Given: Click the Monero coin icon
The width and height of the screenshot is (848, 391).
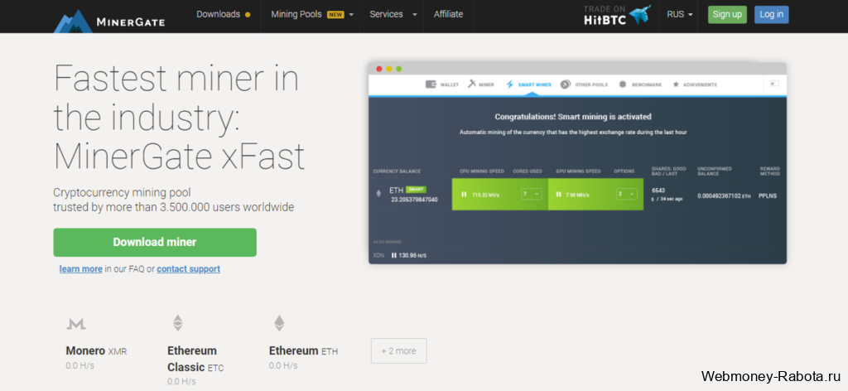Looking at the screenshot, I should click(x=75, y=324).
